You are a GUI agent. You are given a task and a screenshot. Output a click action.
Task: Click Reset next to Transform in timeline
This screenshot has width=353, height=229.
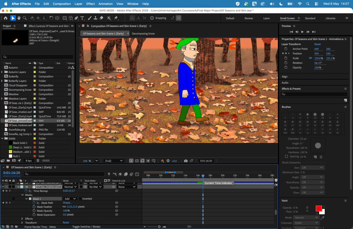click(66, 222)
